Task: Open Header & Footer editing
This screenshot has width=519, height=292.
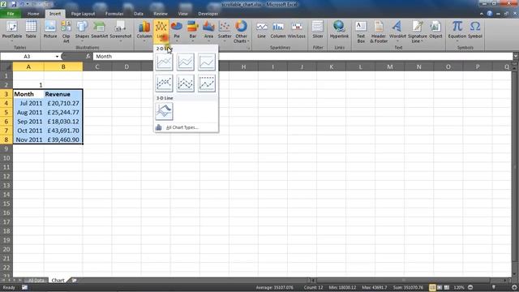Action: pos(379,32)
